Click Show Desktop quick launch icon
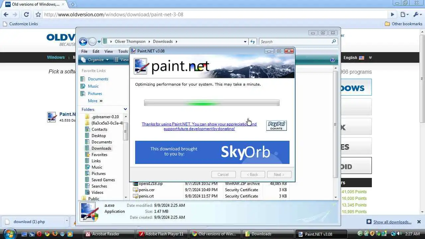The height and width of the screenshot is (239, 425). pyautogui.click(x=24, y=234)
